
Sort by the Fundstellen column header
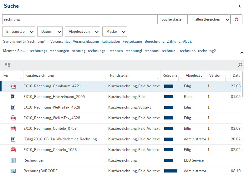tap(120, 75)
